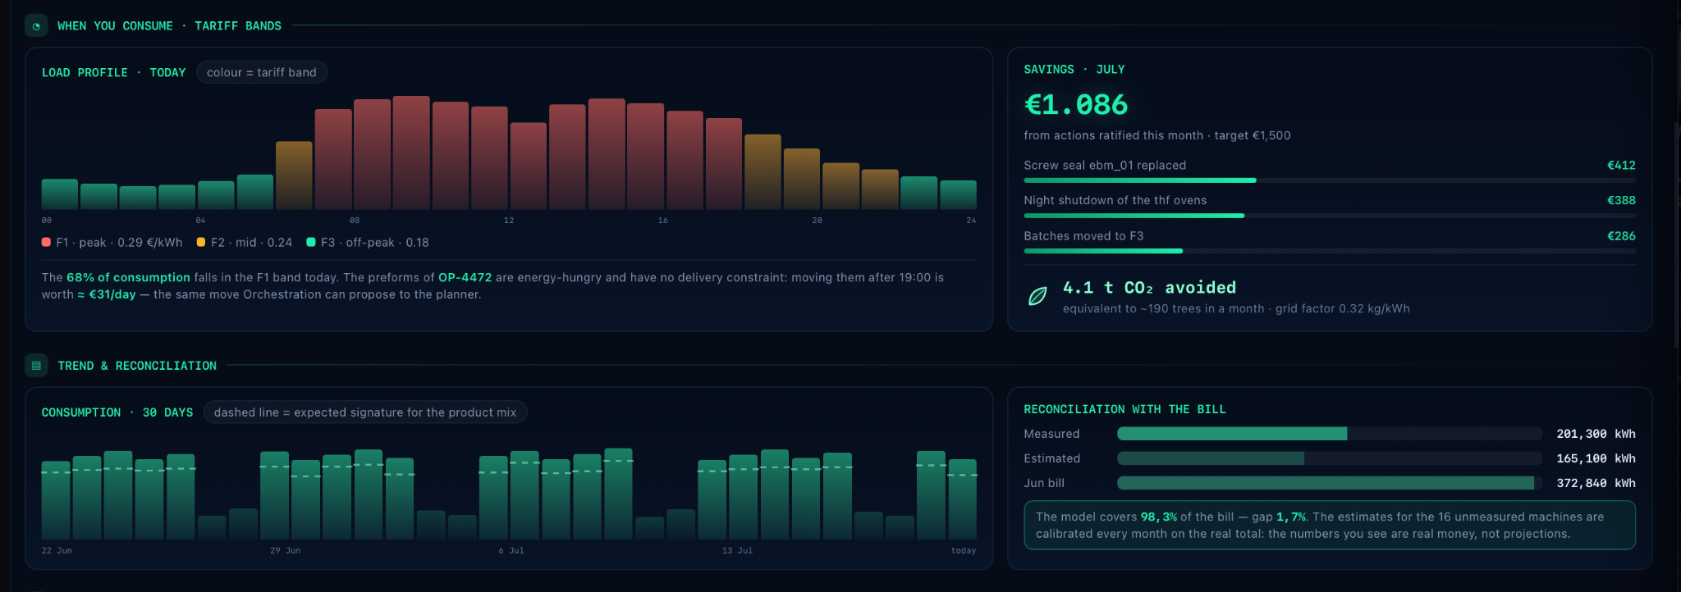Click the red F1 peak legend swatch

click(46, 242)
